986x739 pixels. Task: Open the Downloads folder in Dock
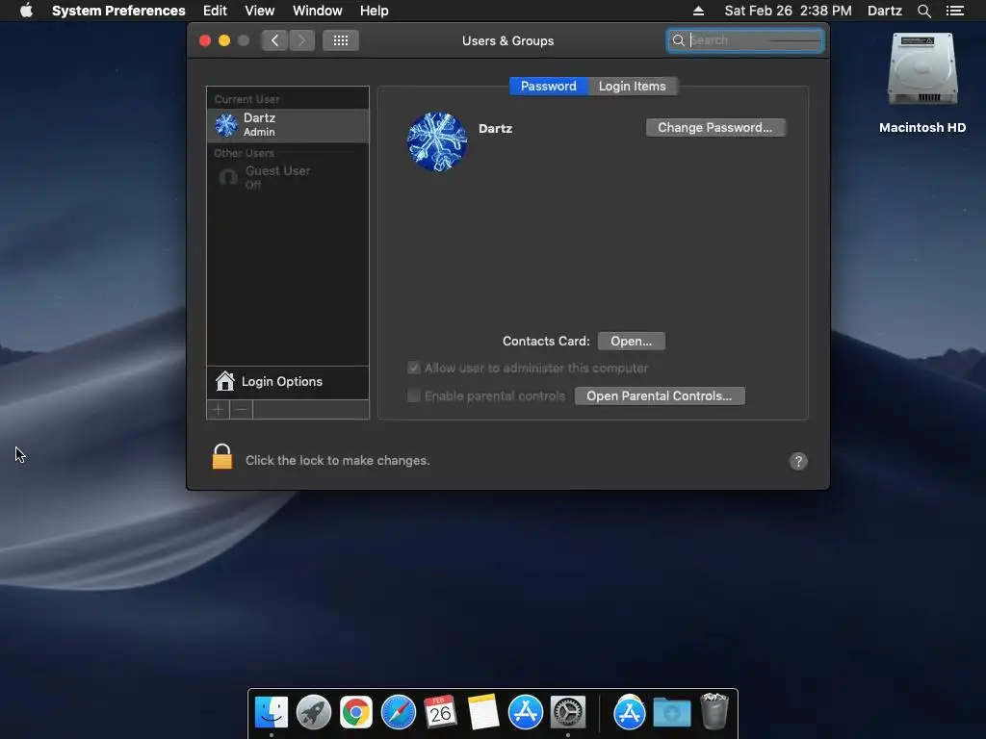tap(671, 712)
